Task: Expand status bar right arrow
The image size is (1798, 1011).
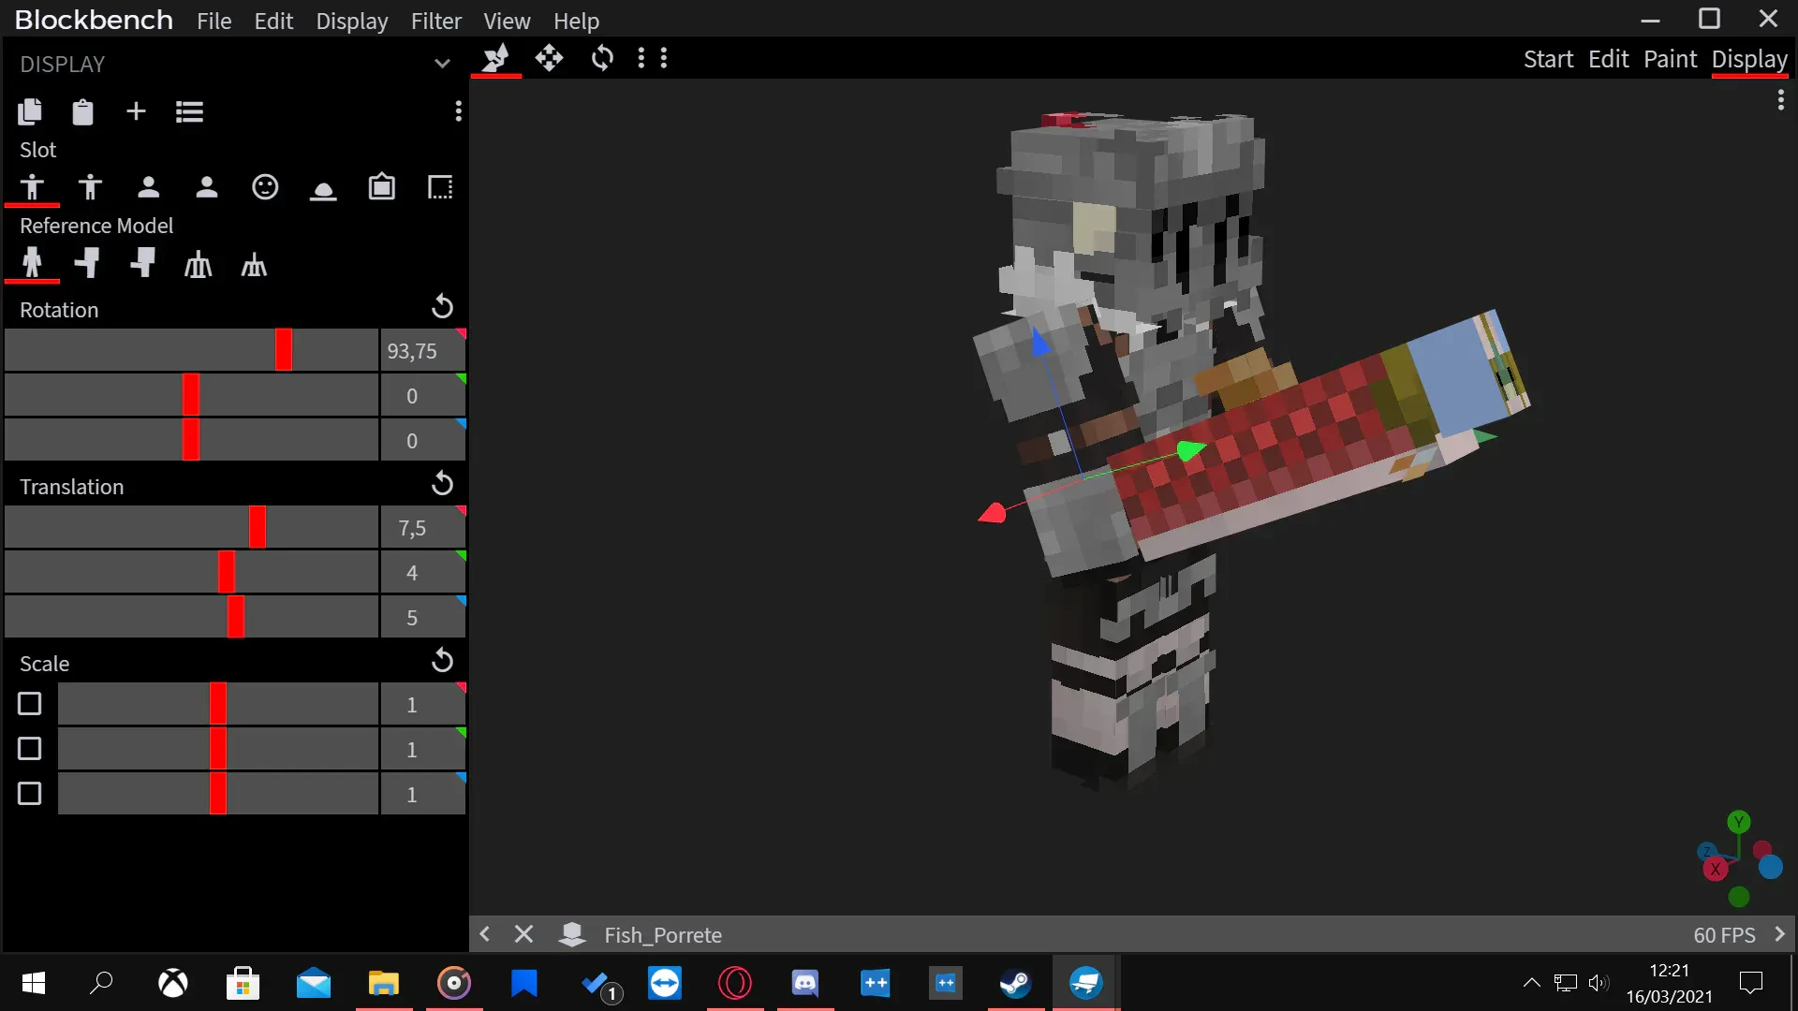Action: (x=1780, y=934)
